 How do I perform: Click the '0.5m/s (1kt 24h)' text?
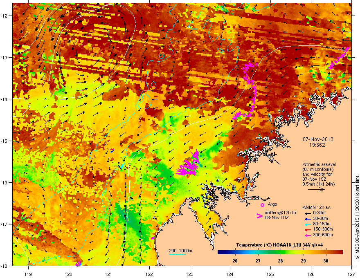319,184
